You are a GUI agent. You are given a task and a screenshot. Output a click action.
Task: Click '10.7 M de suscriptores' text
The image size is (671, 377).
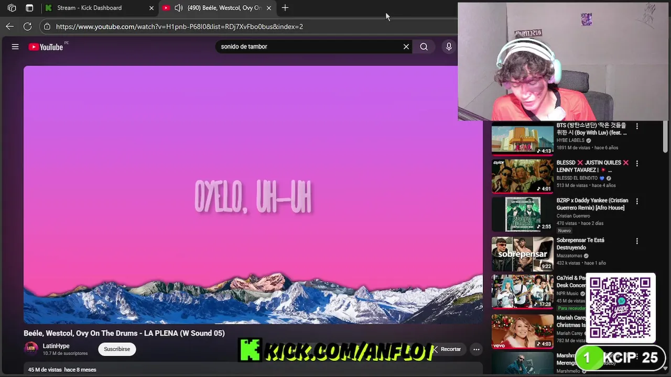pyautogui.click(x=65, y=353)
